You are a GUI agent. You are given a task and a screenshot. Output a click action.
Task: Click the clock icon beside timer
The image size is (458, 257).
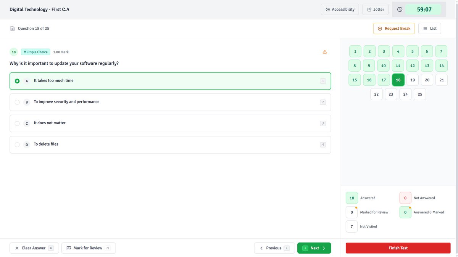point(400,10)
